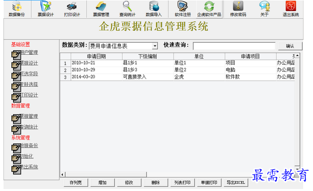Image resolution: width=313 pixels, height=191 pixels.
Task: Select cell 单位2
Action: (x=199, y=70)
